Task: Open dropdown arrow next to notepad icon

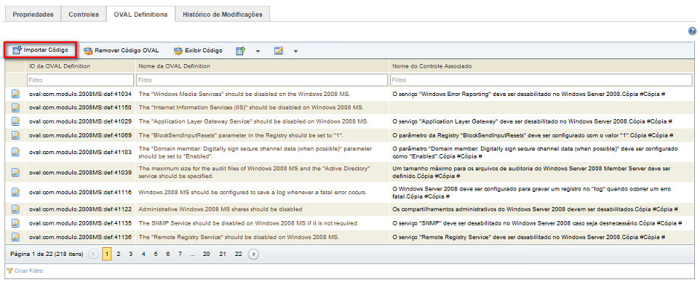Action: coord(295,51)
